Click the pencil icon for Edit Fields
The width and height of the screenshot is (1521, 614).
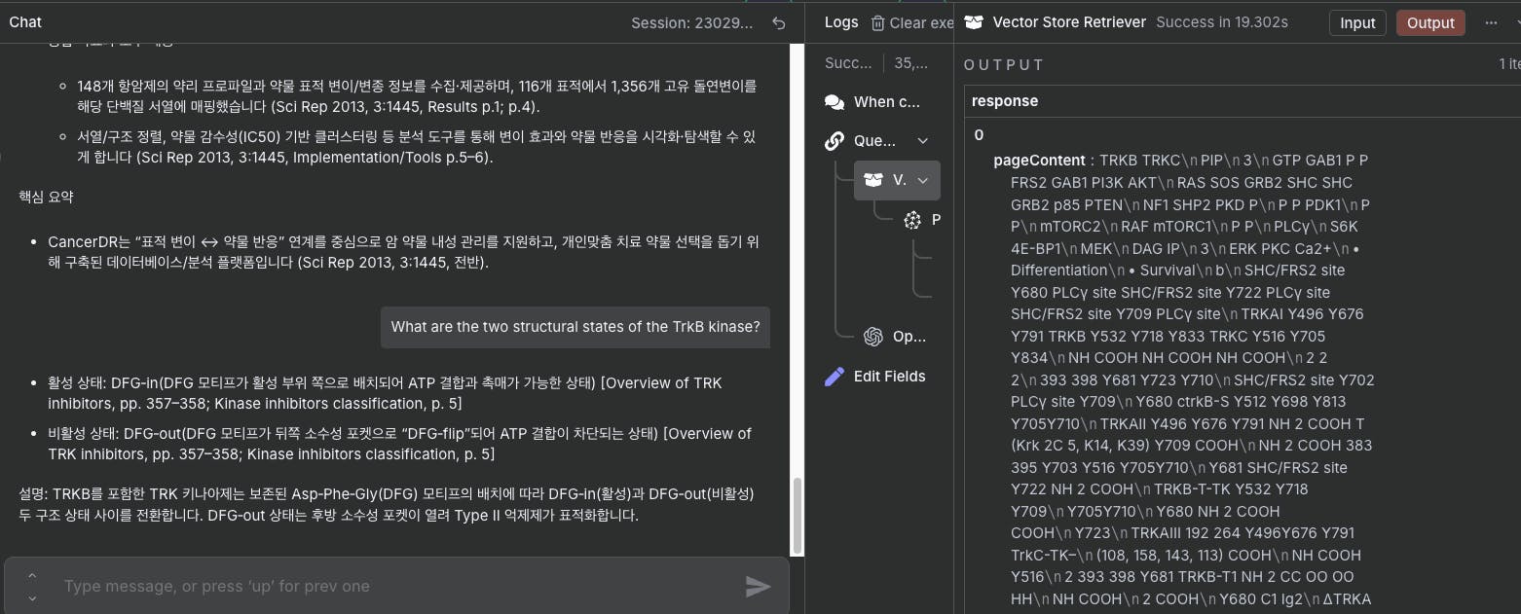tap(835, 377)
